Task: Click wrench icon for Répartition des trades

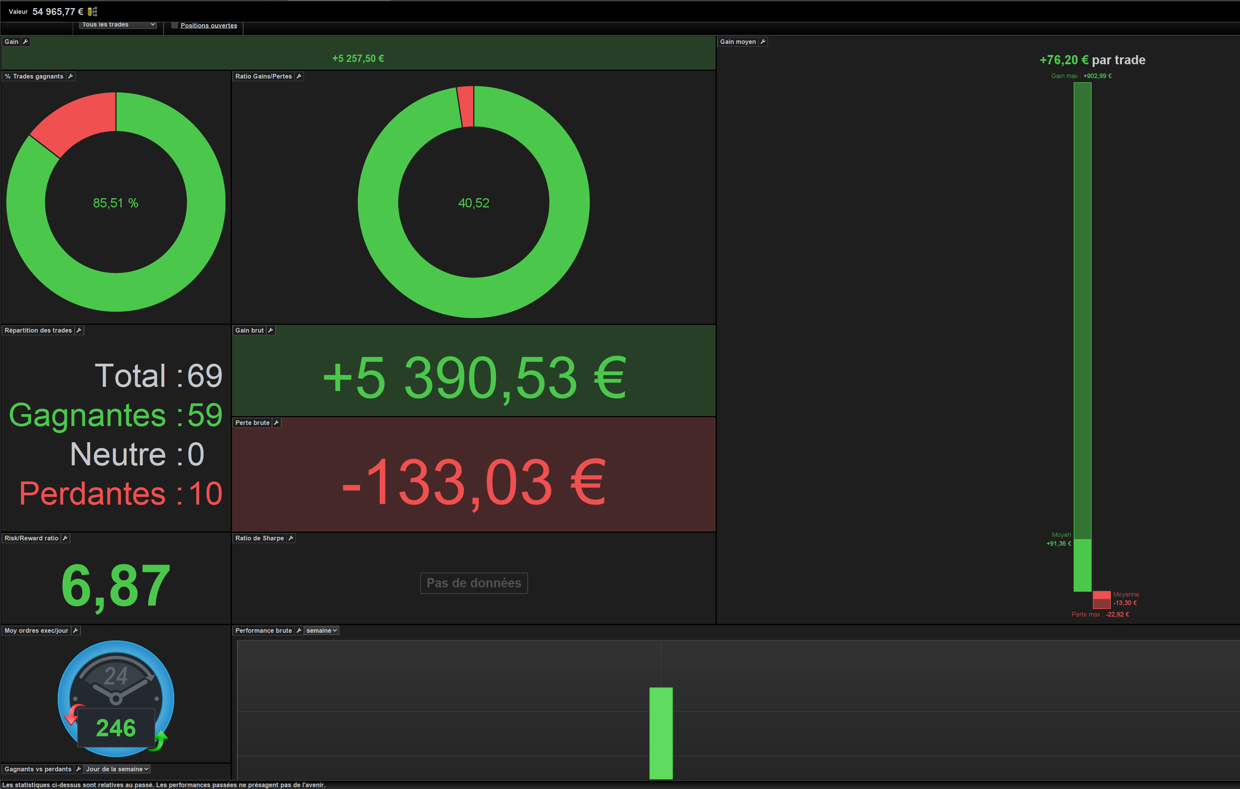Action: [x=79, y=330]
